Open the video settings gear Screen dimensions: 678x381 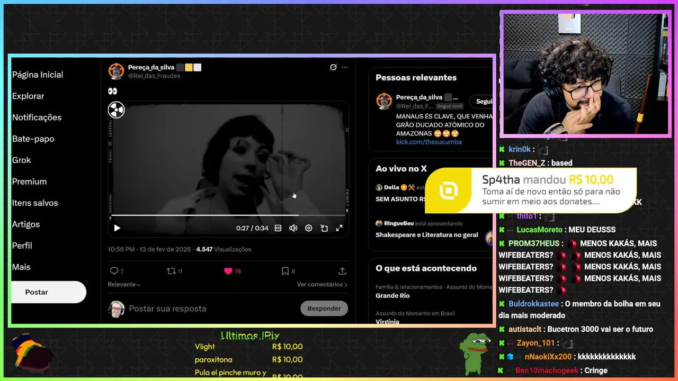pyautogui.click(x=308, y=228)
